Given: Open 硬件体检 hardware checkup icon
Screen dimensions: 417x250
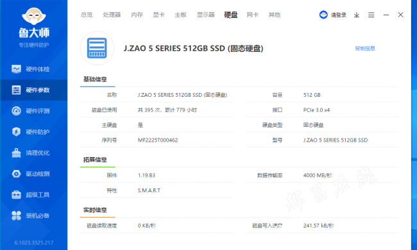Looking at the screenshot, I should coord(16,69).
